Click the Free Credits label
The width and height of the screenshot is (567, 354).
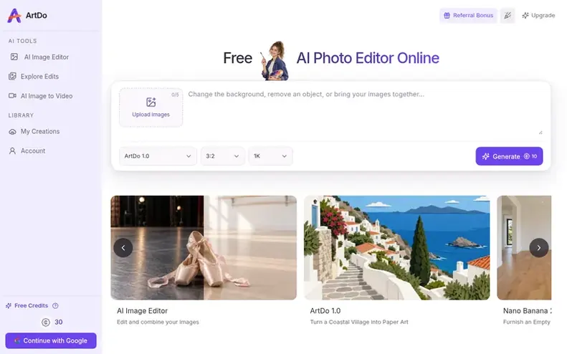coord(31,306)
